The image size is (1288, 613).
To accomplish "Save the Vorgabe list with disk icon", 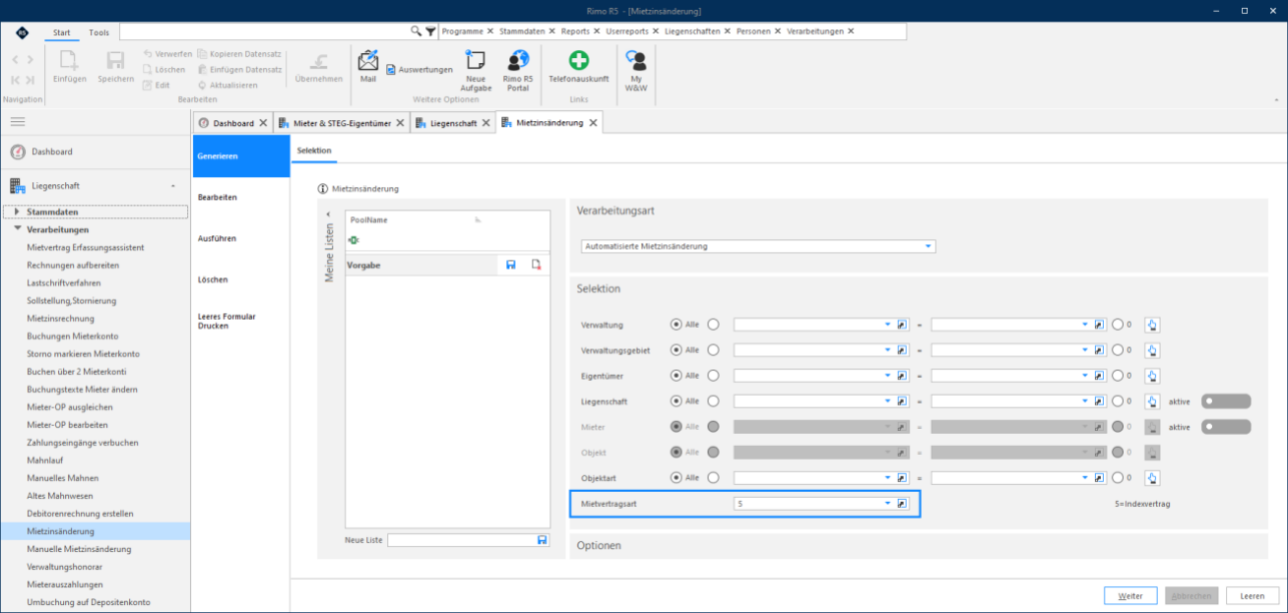I will (x=511, y=265).
